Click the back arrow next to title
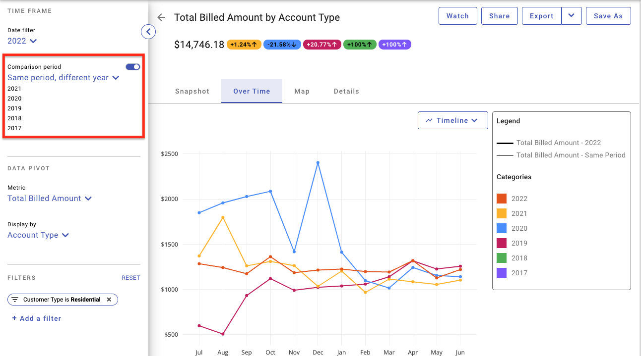This screenshot has height=356, width=641. 161,17
